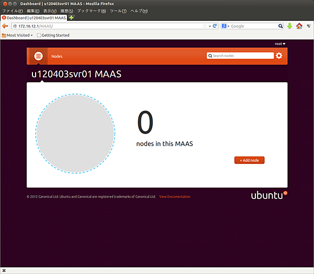Image resolution: width=314 pixels, height=274 pixels.
Task: Open the ブックマーク(B) menu
Action: 92,11
